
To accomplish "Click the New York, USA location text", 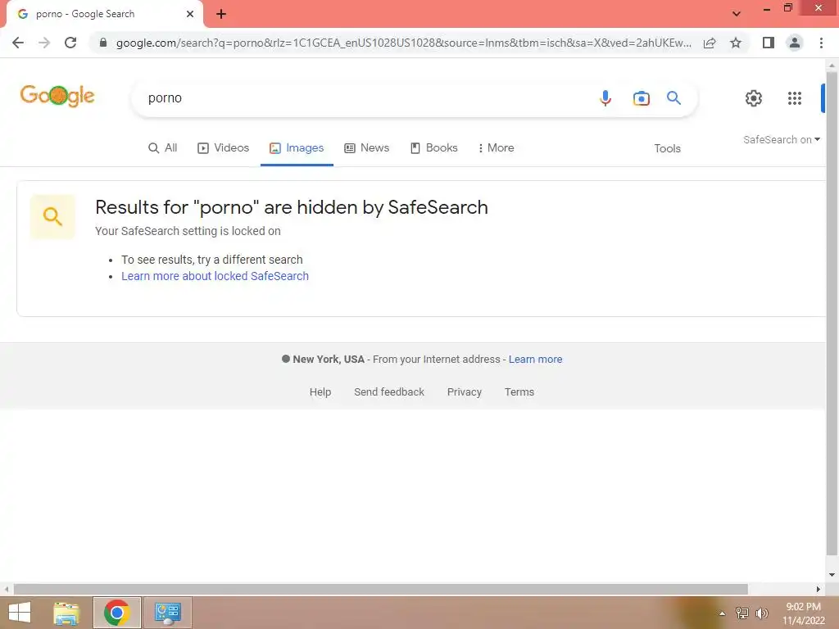I will point(329,360).
